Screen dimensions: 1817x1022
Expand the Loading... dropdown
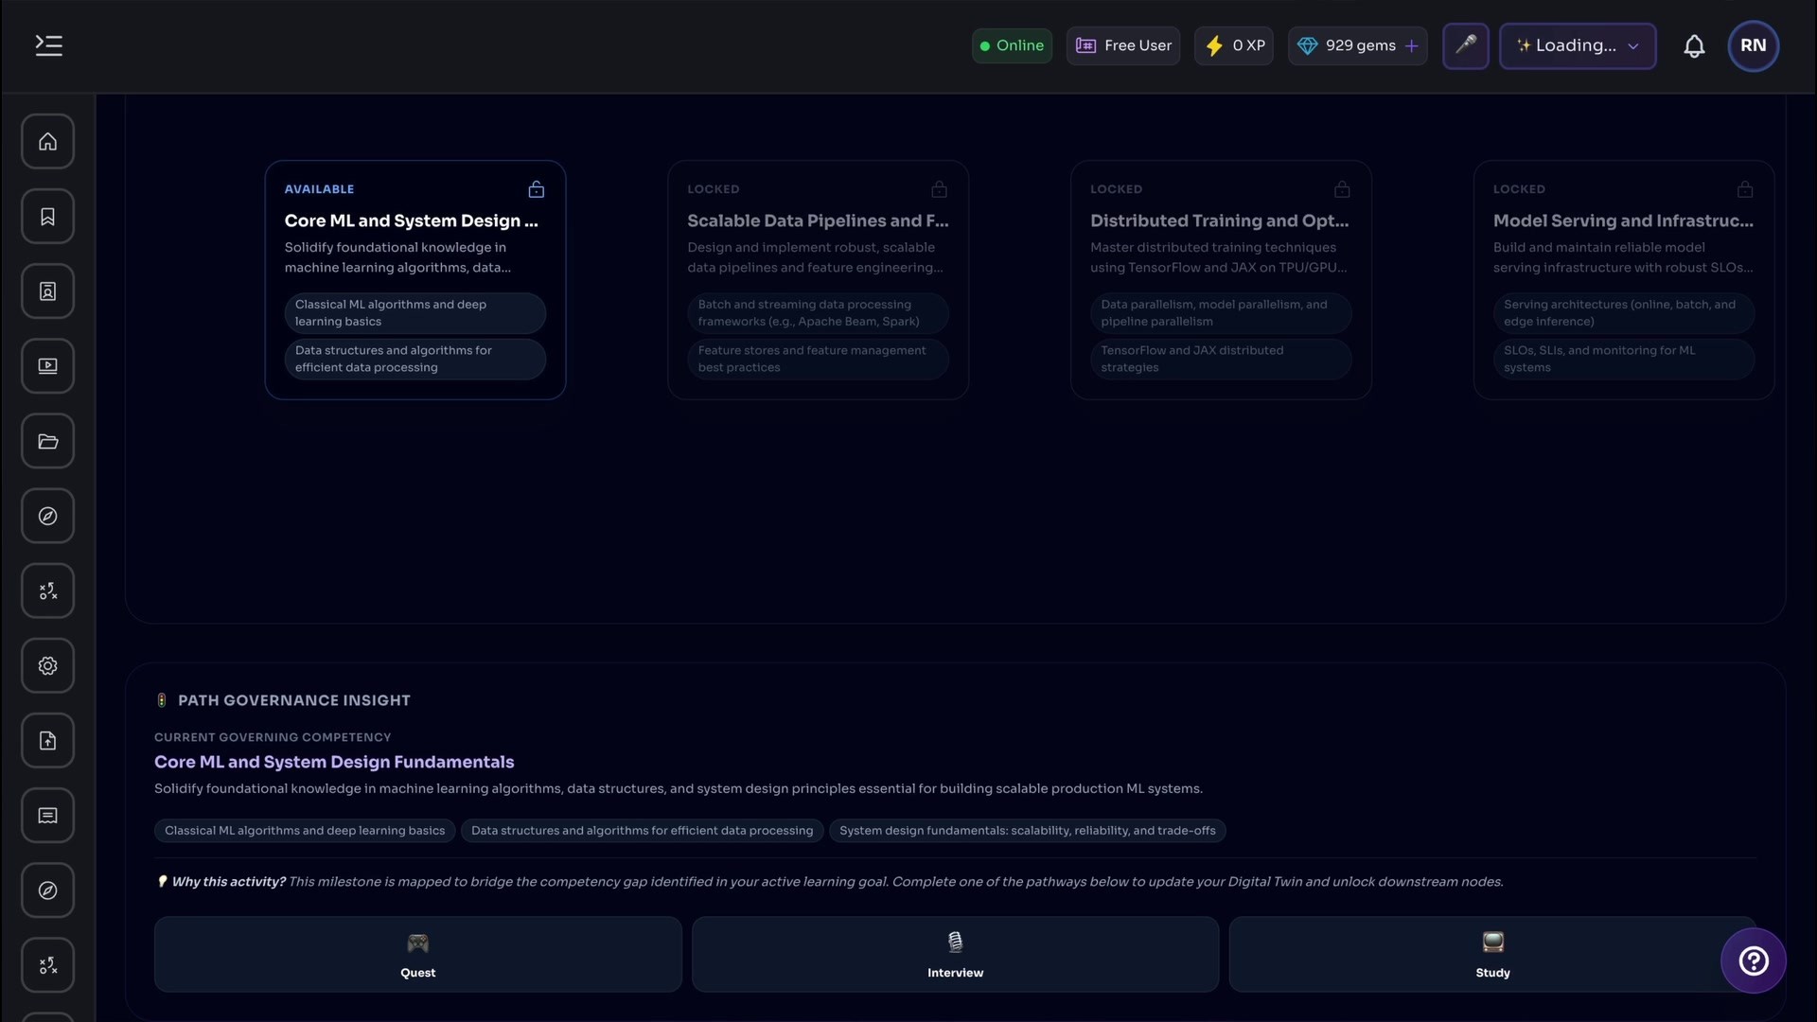pos(1578,45)
